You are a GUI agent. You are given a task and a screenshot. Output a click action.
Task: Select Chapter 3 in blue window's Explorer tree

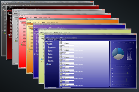coord(51,53)
